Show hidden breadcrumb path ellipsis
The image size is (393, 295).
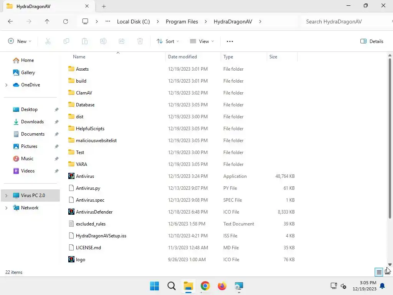coord(108,22)
